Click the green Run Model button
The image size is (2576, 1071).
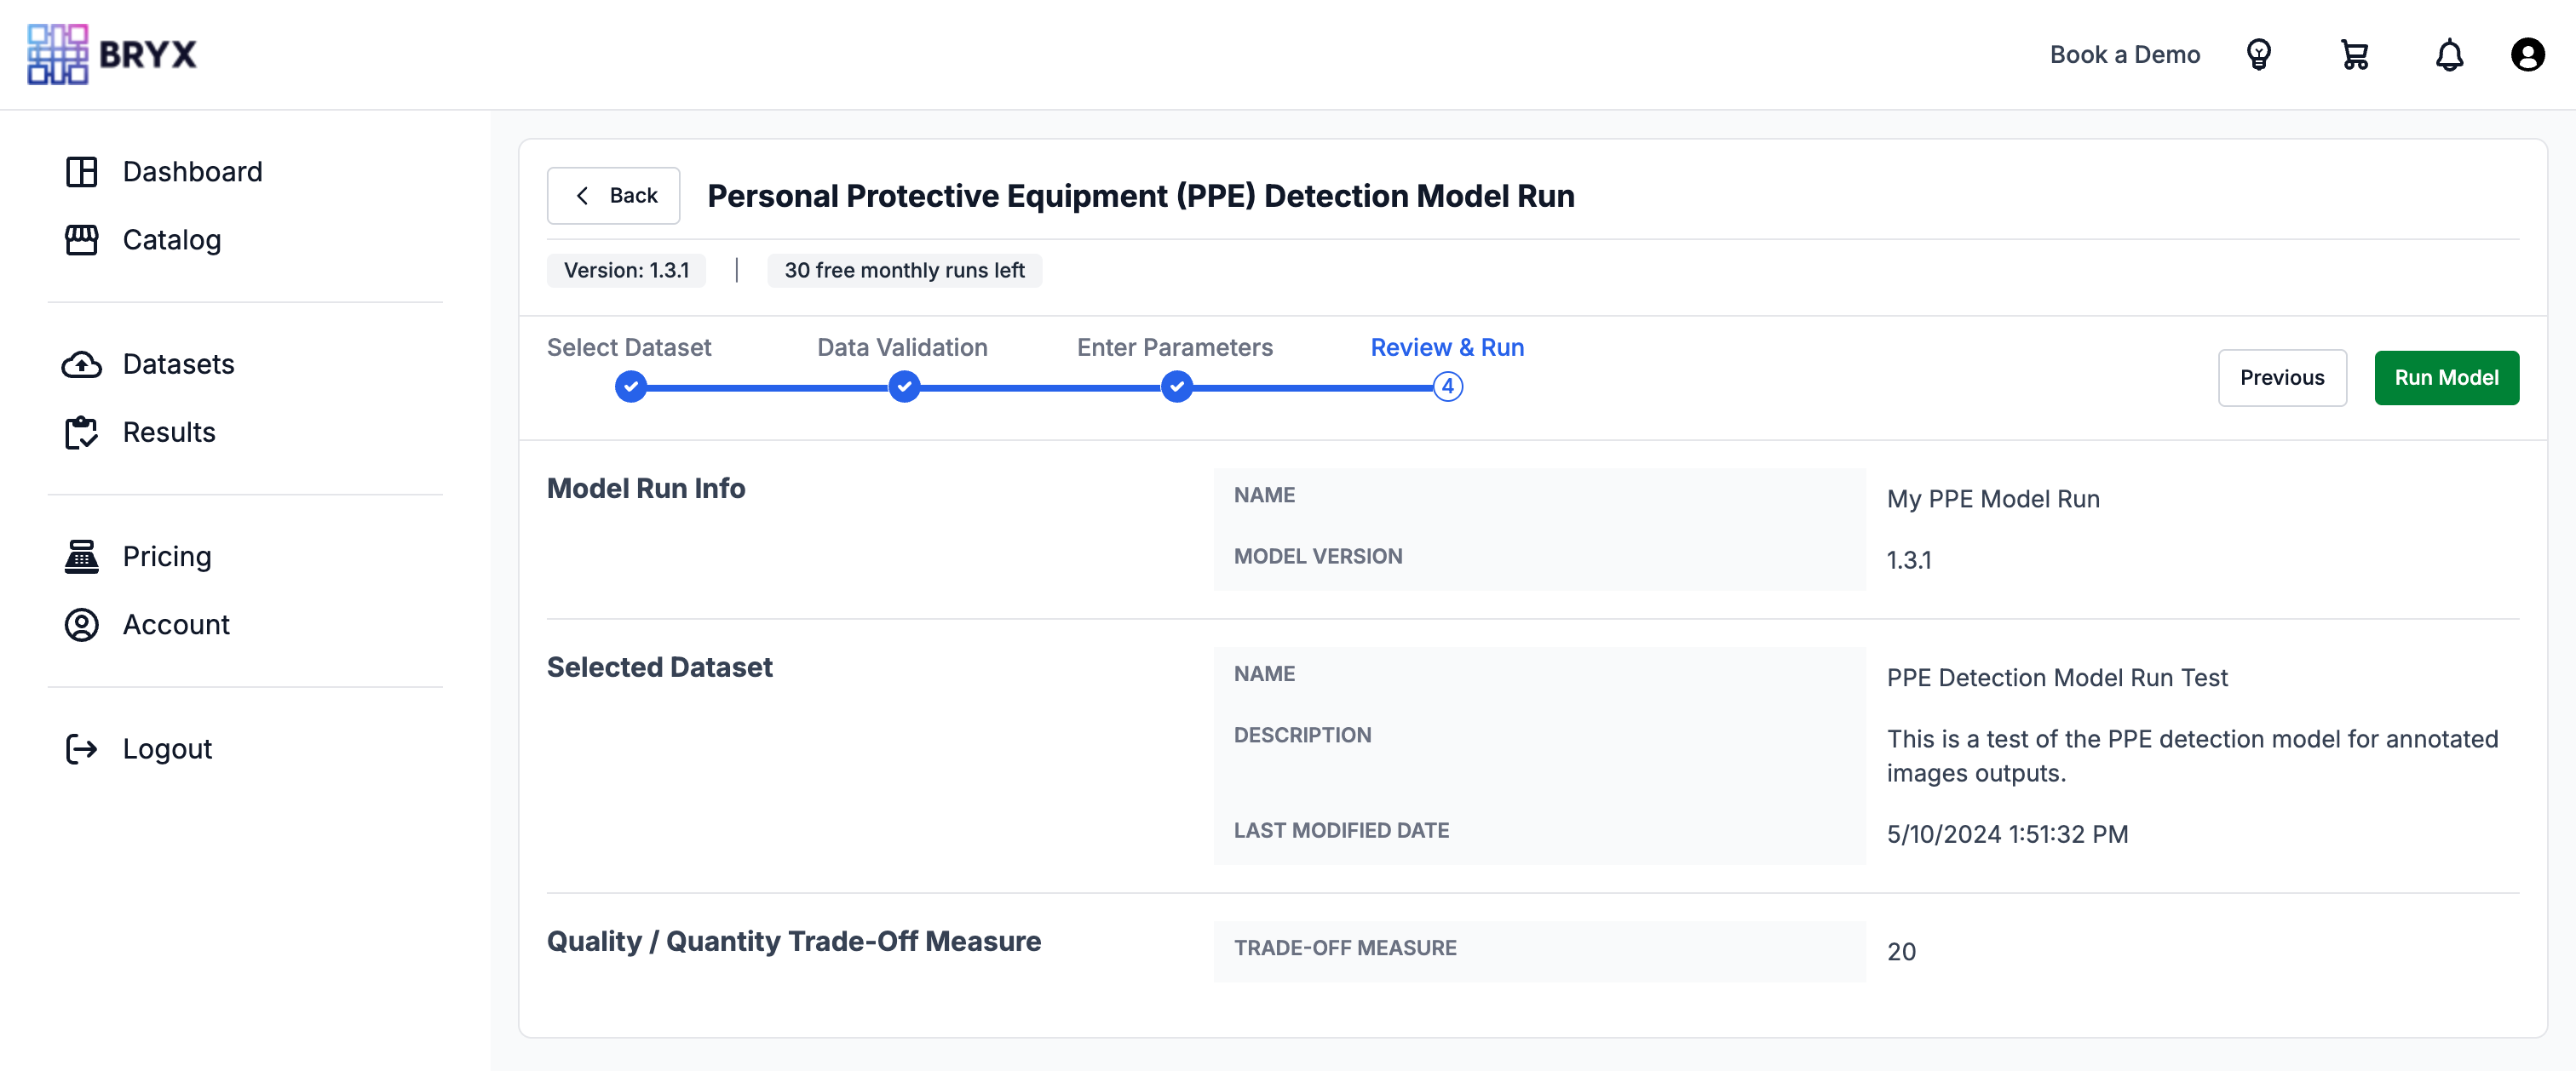coord(2447,378)
